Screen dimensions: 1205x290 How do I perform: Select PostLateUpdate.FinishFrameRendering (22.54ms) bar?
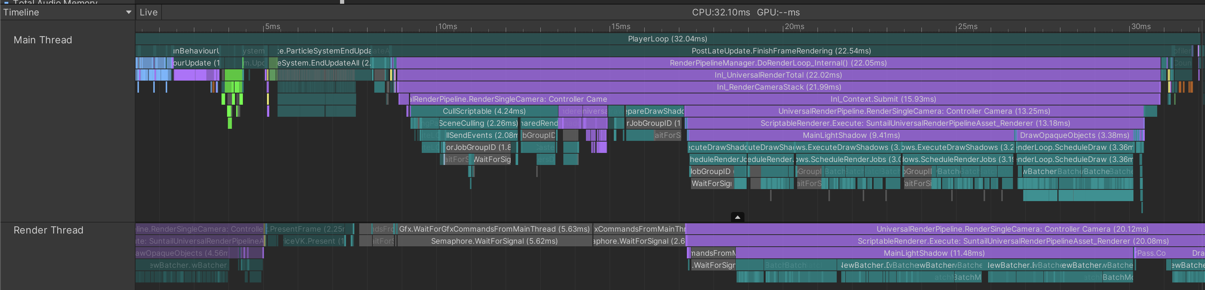coord(781,51)
